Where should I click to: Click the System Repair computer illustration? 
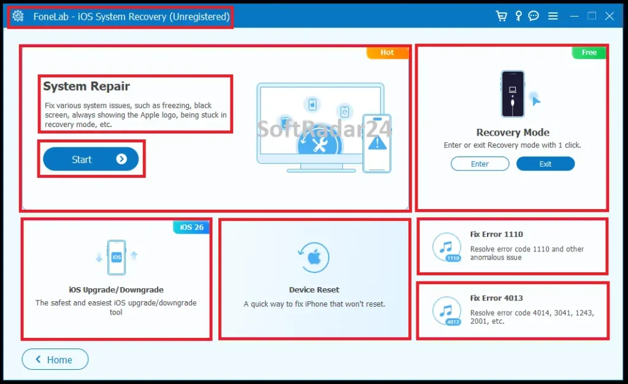coord(324,128)
